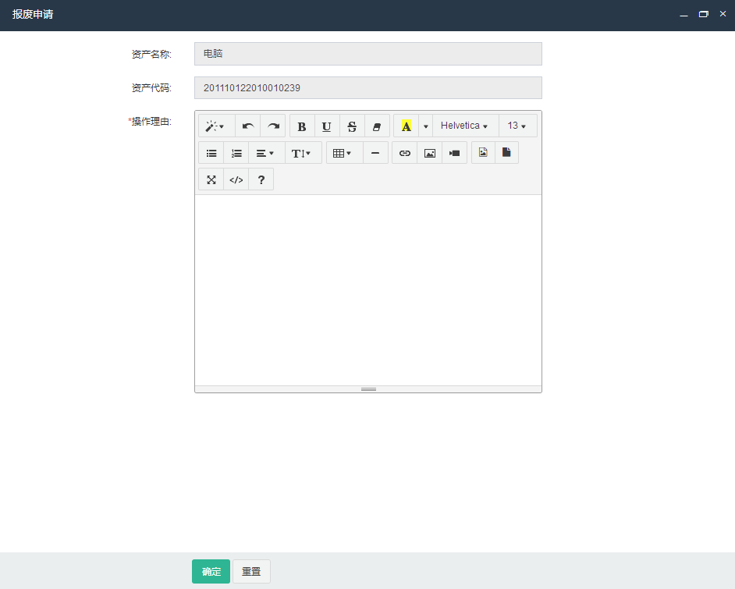Click the 确定 confirm button

[211, 571]
